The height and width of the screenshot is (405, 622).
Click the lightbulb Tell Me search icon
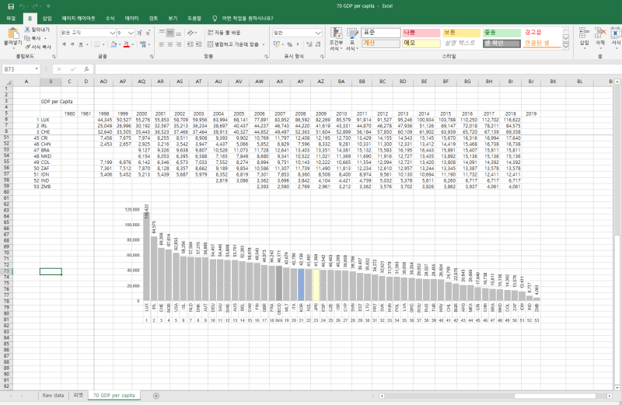click(x=215, y=18)
